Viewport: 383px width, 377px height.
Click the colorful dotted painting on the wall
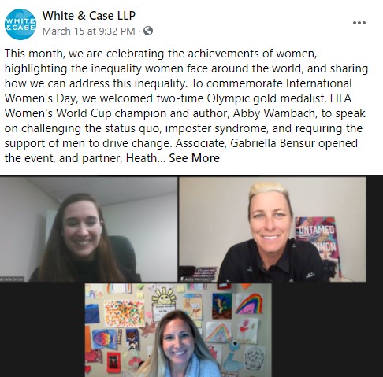125,313
